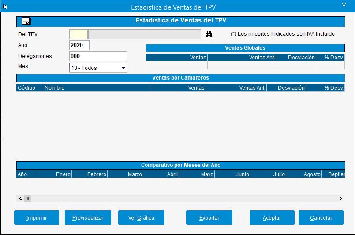This screenshot has width=355, height=235.
Task: Edit the Año field showing 2020
Action: click(x=79, y=45)
